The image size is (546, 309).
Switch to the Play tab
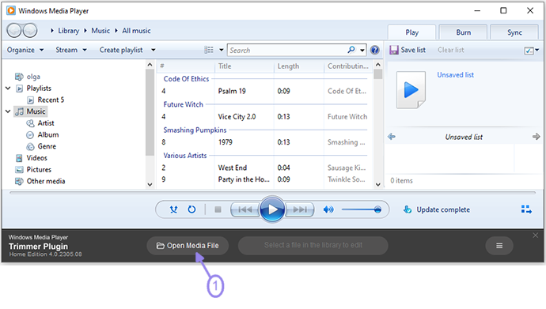(411, 32)
